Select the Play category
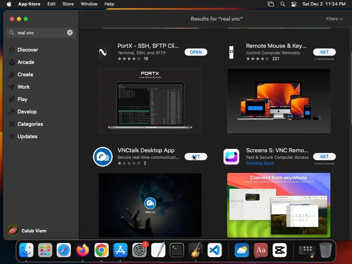352x264 pixels. point(18,99)
